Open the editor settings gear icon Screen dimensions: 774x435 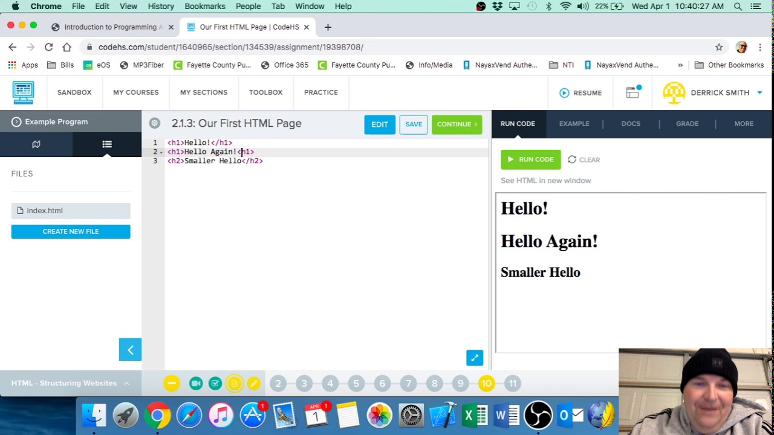[x=155, y=123]
